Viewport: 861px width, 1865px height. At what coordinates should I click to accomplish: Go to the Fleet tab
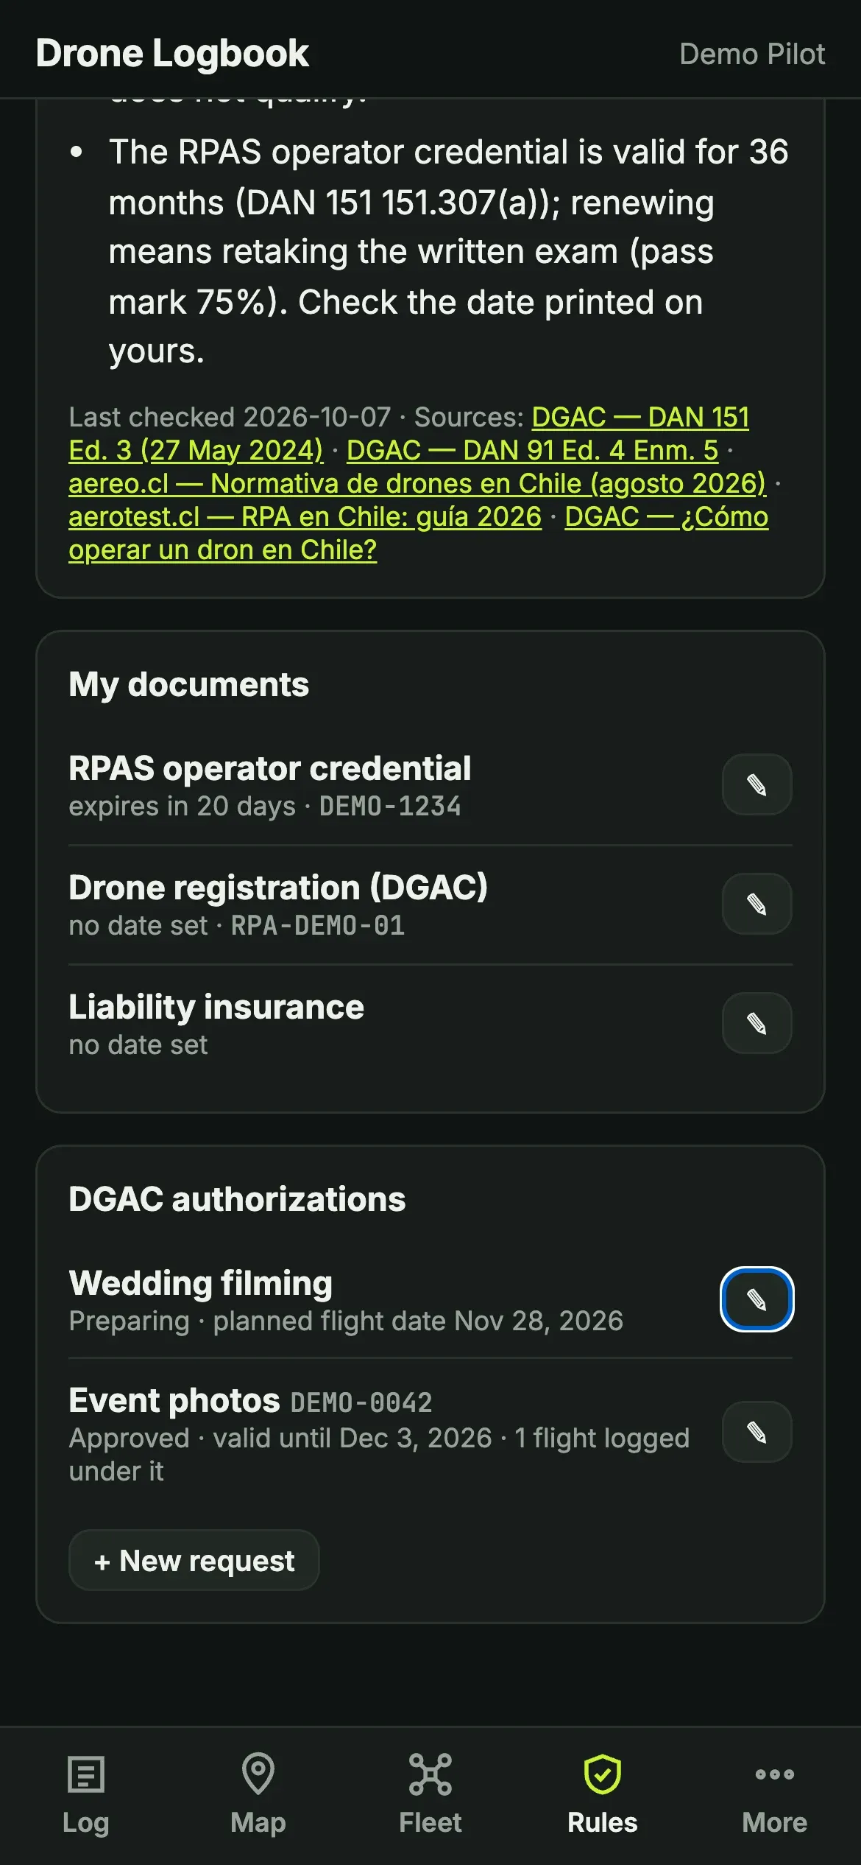point(431,1795)
